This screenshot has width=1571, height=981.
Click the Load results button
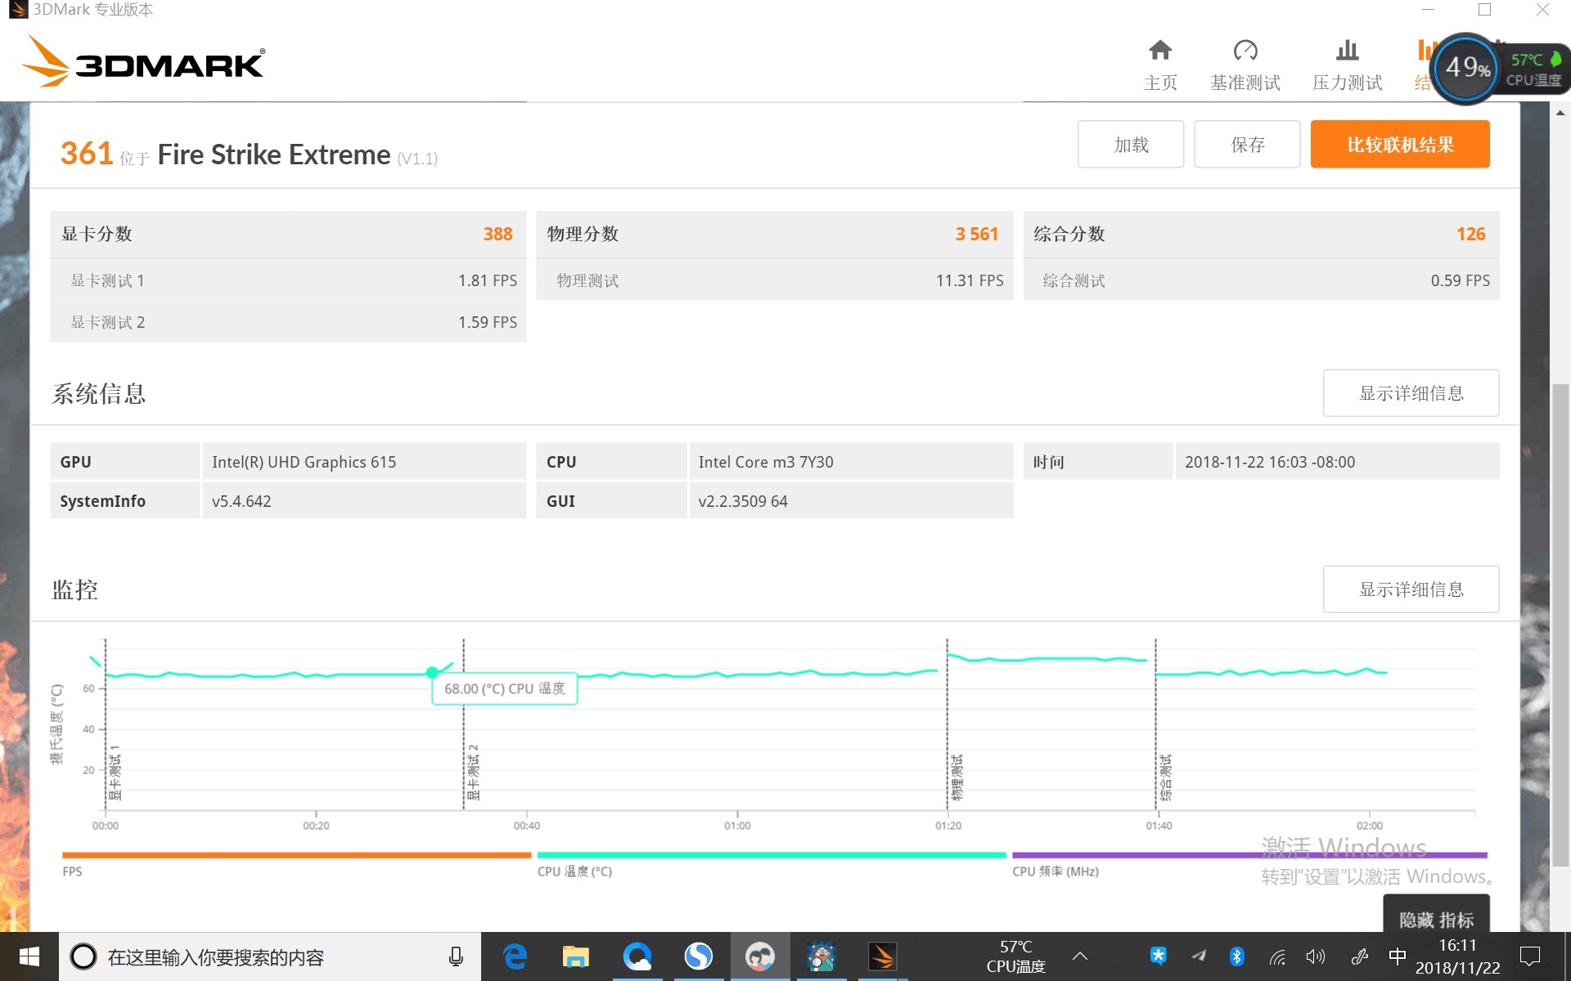click(1131, 145)
